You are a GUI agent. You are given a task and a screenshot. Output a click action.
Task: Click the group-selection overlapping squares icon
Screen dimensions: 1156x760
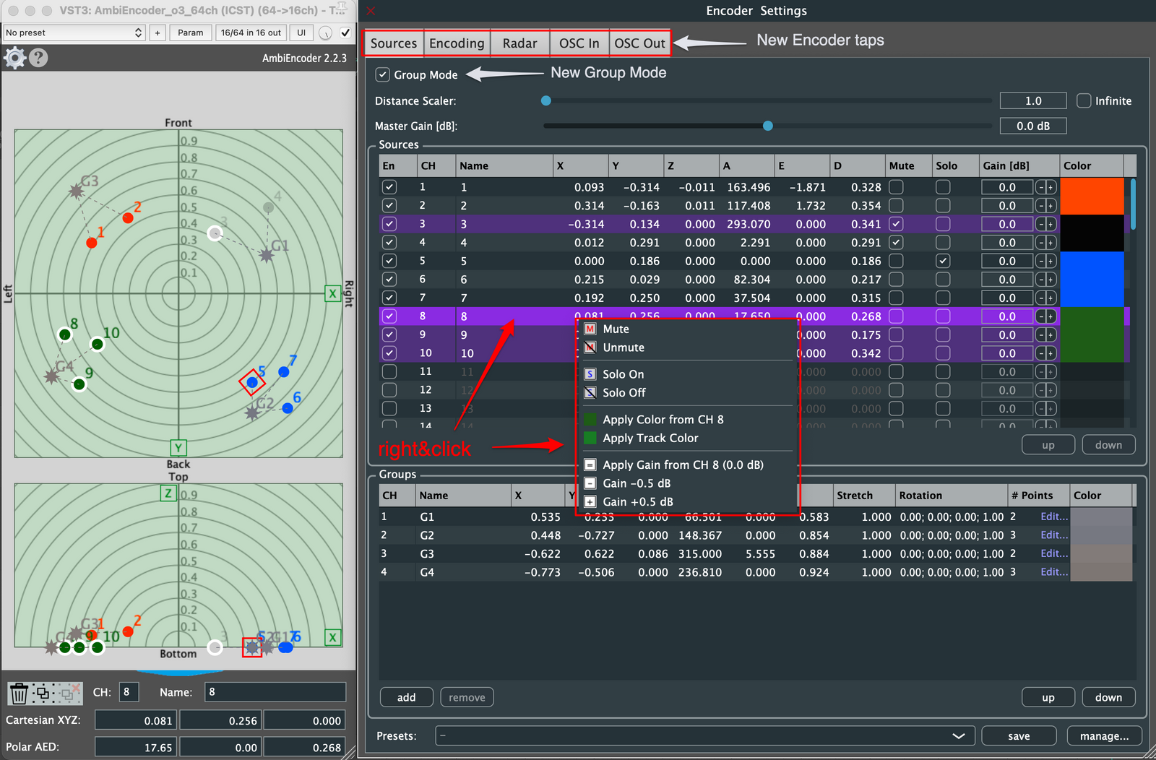(43, 694)
